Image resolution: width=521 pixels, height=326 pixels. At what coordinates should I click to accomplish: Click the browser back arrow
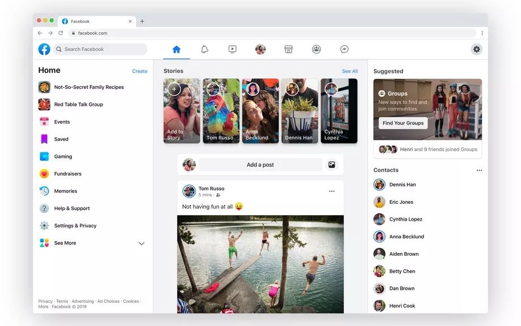[x=40, y=33]
